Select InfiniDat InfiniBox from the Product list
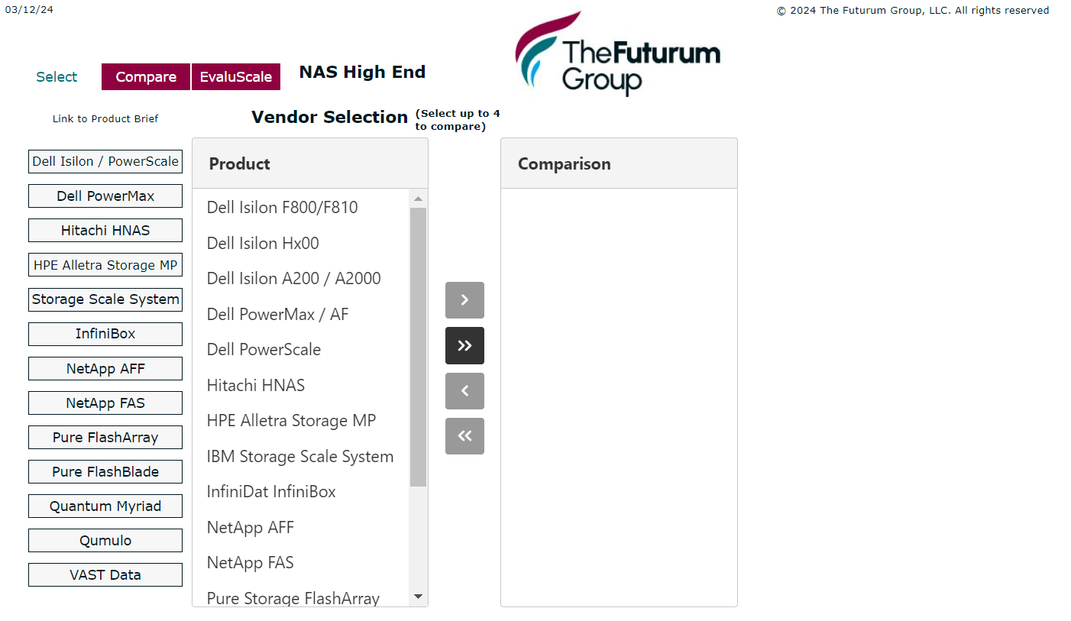Viewport: 1071px width, 621px height. [271, 491]
